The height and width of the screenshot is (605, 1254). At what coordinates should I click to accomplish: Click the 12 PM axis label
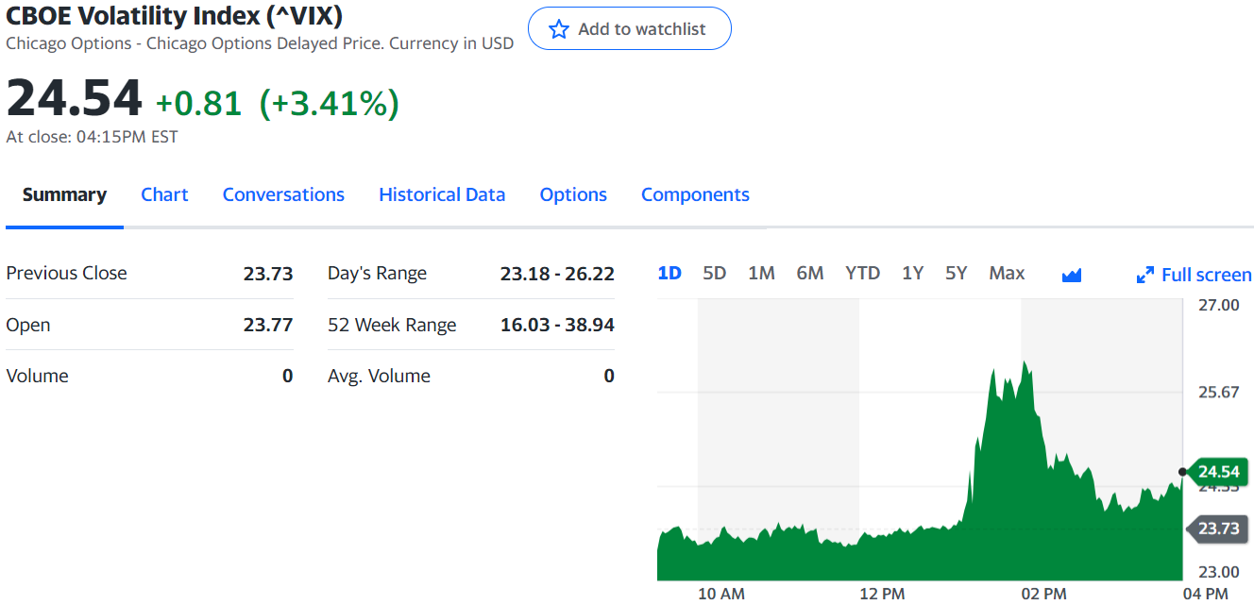(x=882, y=594)
